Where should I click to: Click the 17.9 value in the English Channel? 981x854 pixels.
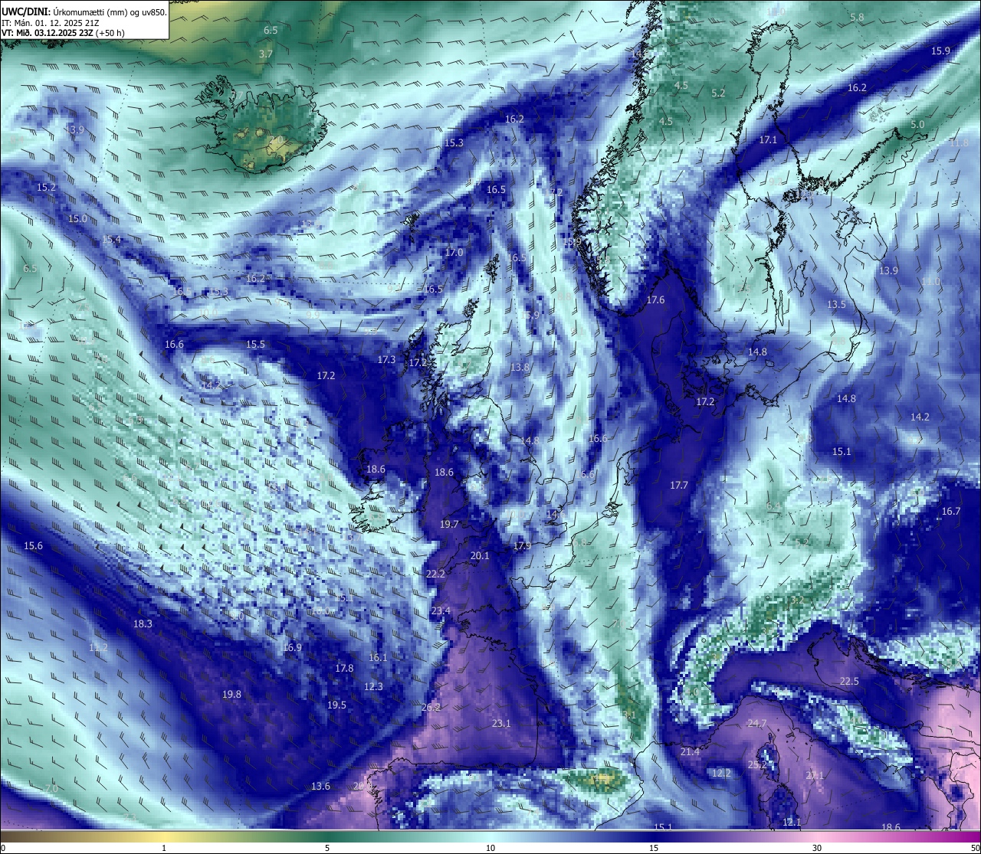tap(522, 546)
